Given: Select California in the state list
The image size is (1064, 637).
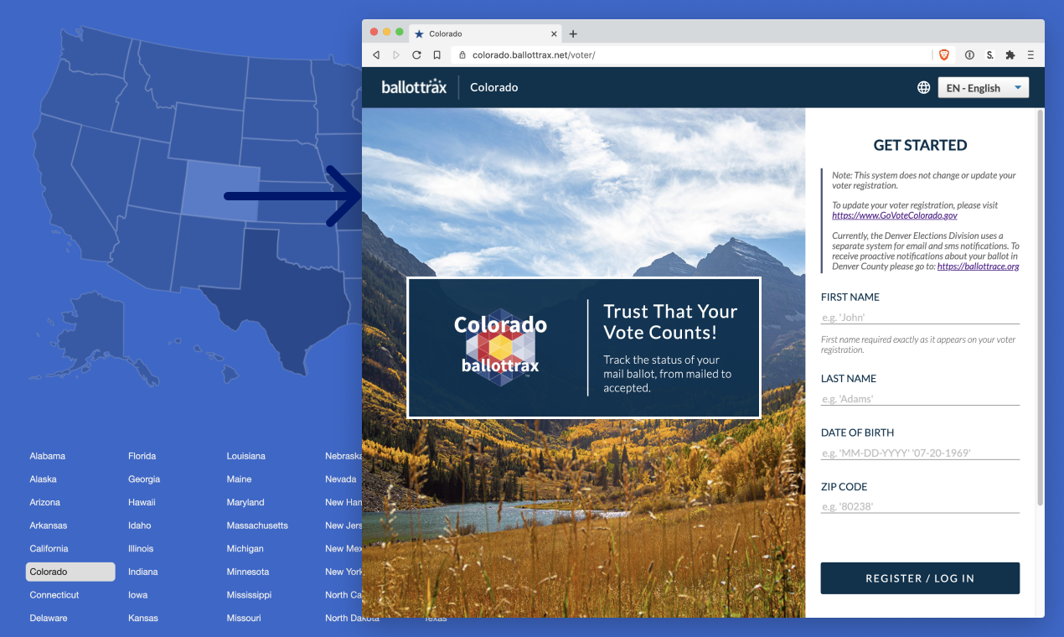Looking at the screenshot, I should tap(49, 549).
